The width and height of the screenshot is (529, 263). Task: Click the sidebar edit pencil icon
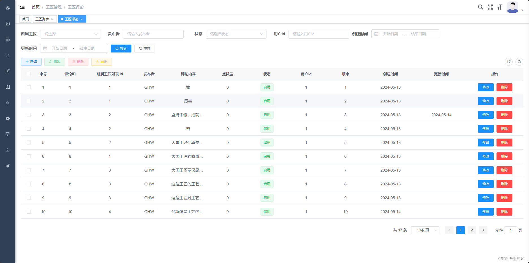(8, 71)
